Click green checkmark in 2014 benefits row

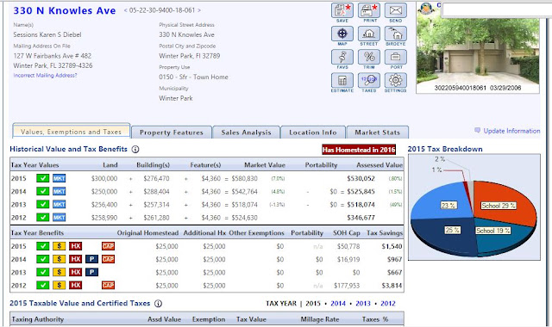42,259
